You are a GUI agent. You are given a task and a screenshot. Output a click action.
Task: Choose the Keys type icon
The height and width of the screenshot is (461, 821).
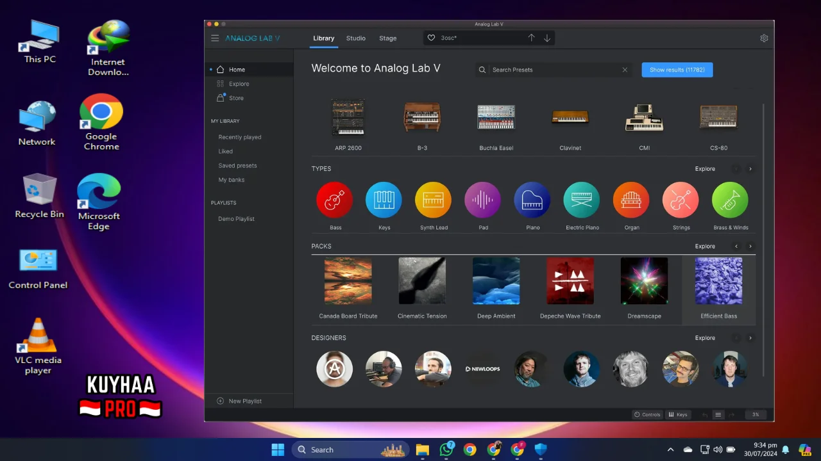(384, 200)
